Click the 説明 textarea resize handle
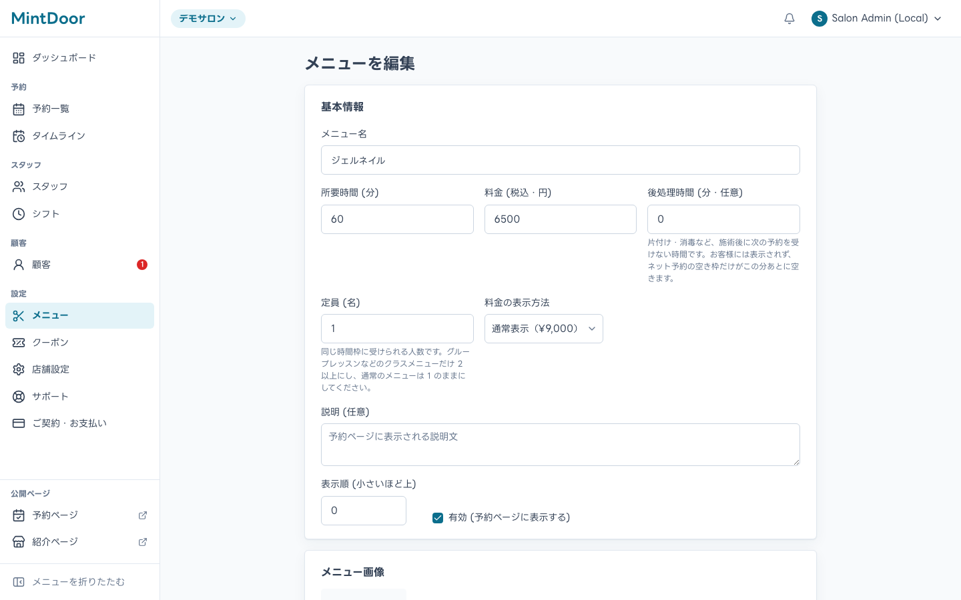The image size is (961, 600). (795, 461)
